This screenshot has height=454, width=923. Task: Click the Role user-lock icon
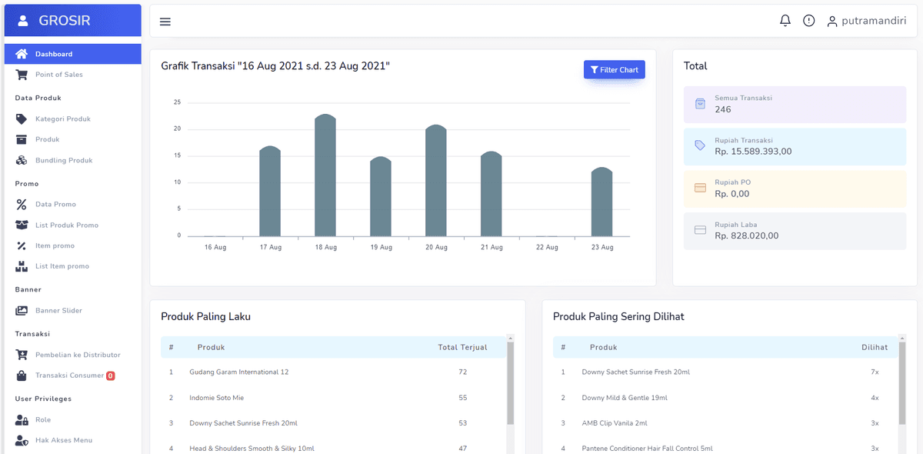point(22,420)
